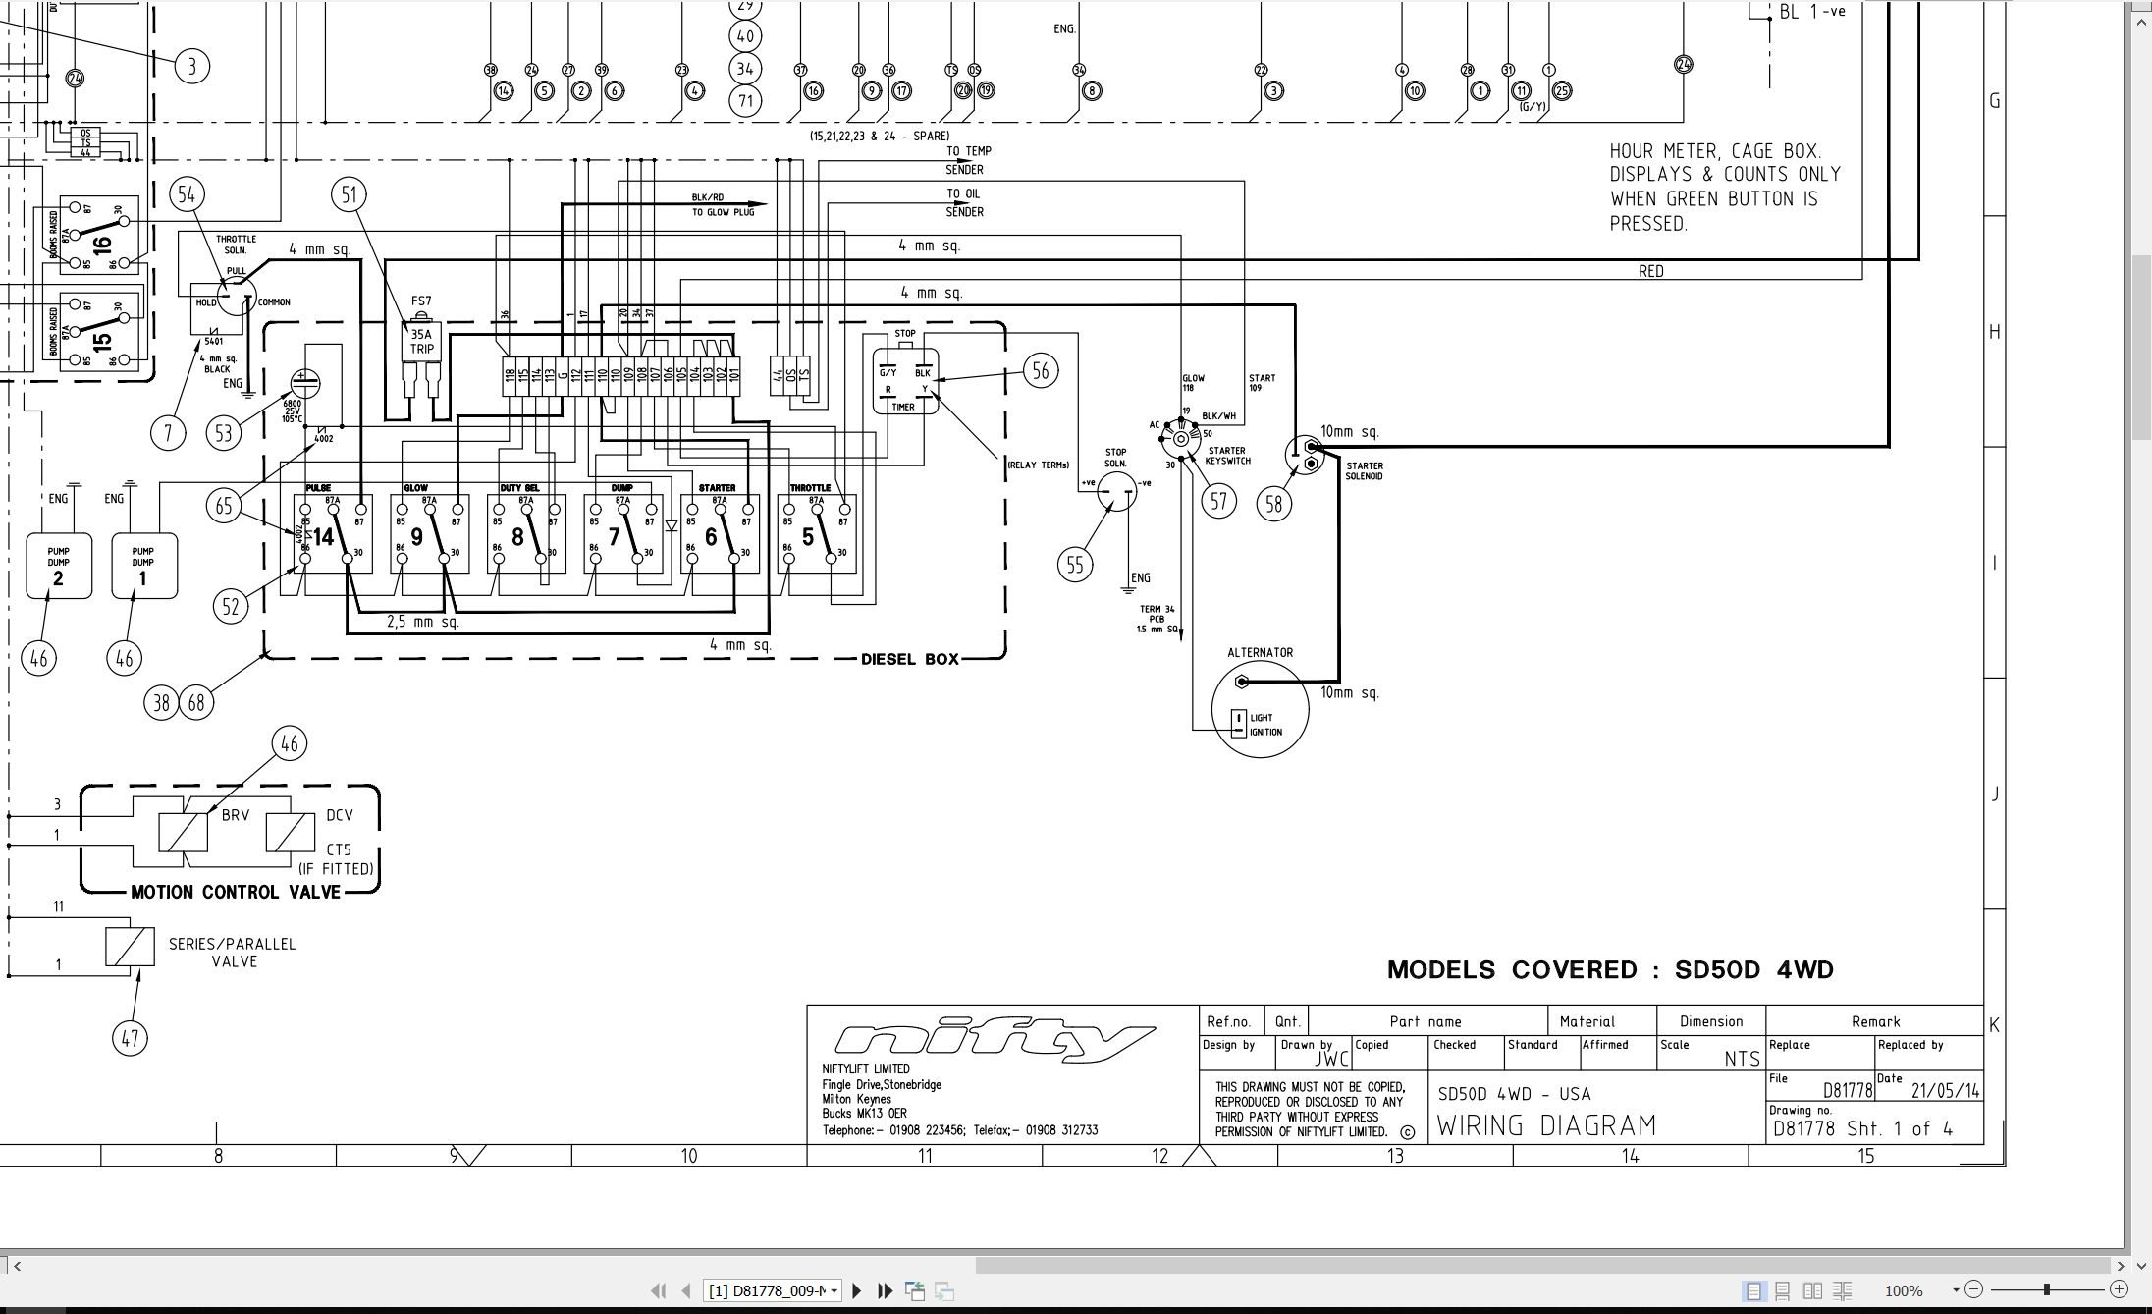Click the date 21/05/14 in title block
The width and height of the screenshot is (2152, 1314).
(x=1945, y=1091)
